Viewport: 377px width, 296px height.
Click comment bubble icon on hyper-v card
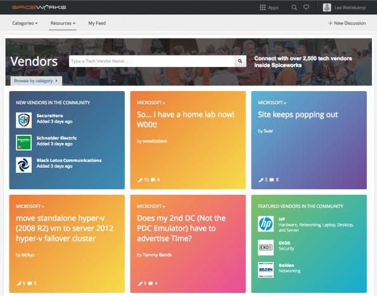coord(30,283)
